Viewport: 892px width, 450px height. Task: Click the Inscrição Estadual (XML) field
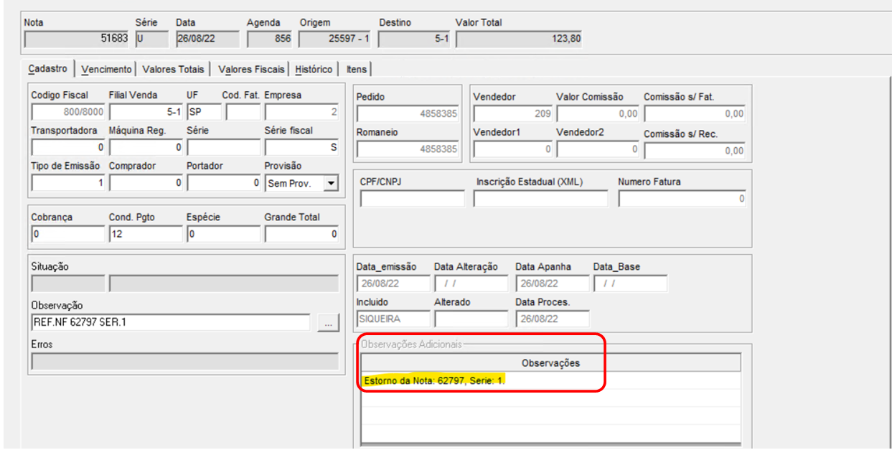point(540,199)
